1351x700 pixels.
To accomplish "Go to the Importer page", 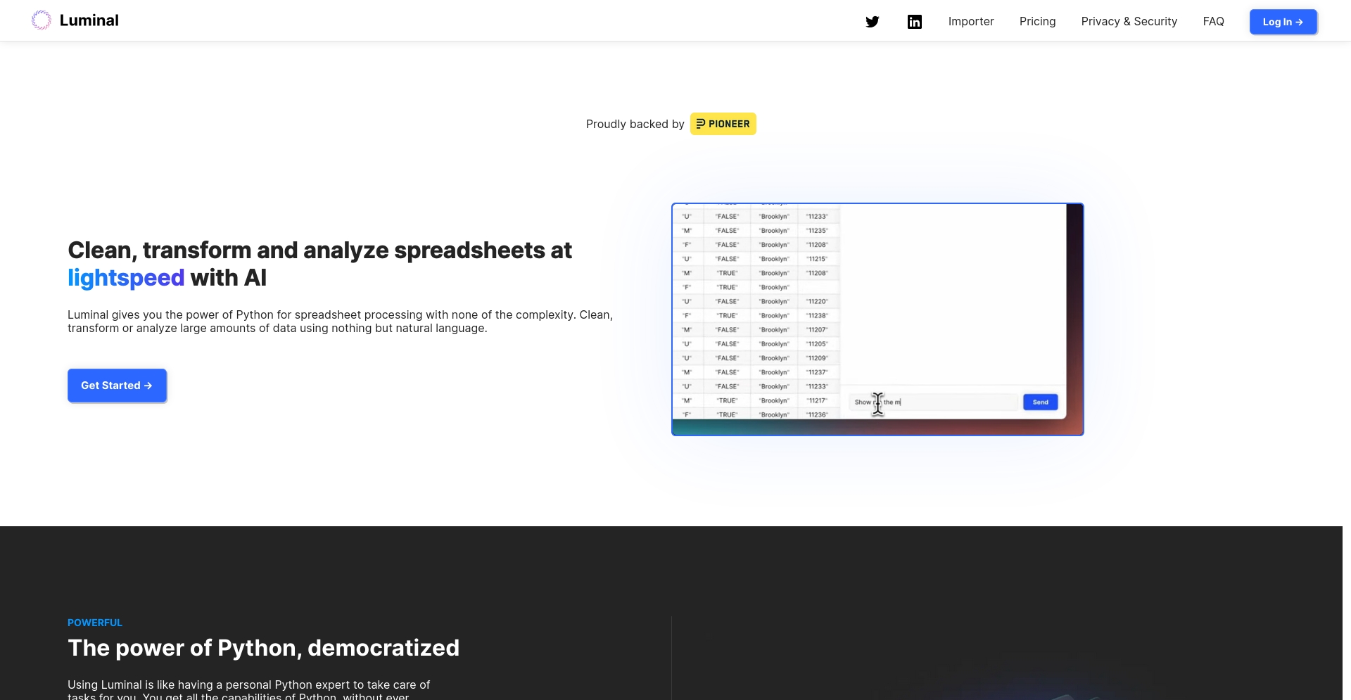I will point(971,21).
